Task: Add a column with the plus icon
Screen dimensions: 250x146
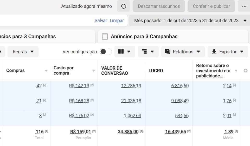Action: (x=245, y=71)
